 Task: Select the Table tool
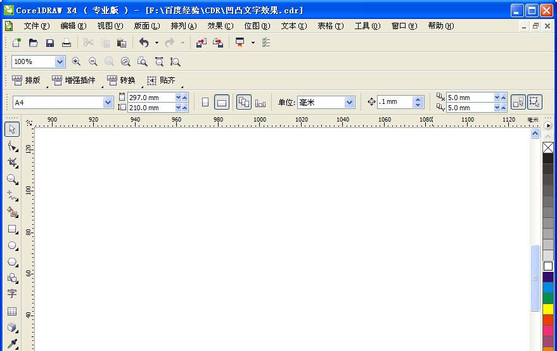12,311
